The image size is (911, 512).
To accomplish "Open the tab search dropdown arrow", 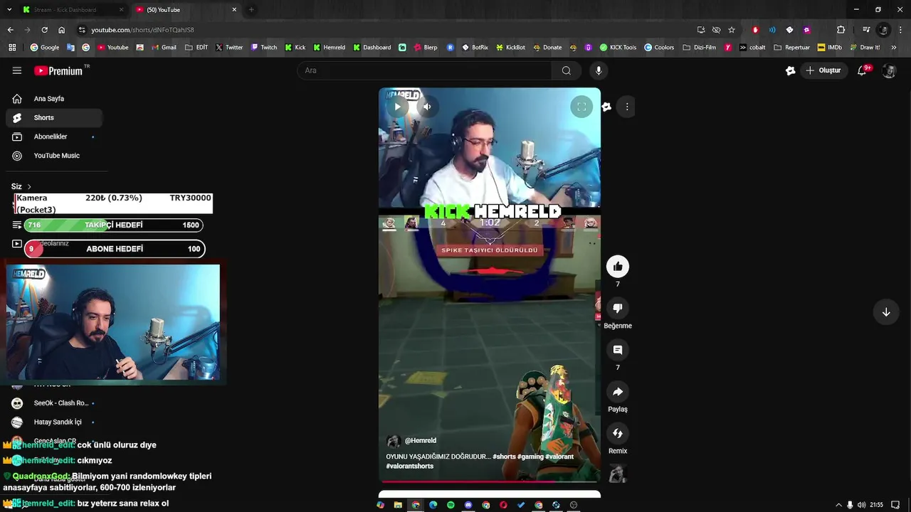I will [x=10, y=10].
